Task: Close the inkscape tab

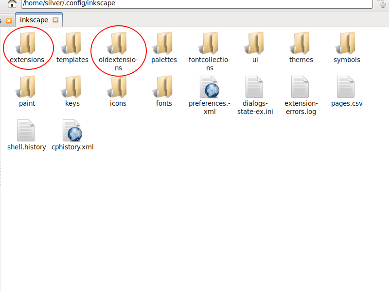Action: (55, 20)
